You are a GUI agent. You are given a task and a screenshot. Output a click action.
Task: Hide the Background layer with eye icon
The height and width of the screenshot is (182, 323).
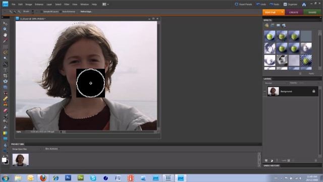click(265, 91)
